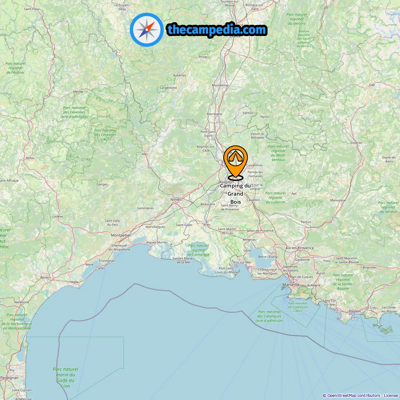
Task: Open the thecampedia.com title link
Action: (x=217, y=30)
